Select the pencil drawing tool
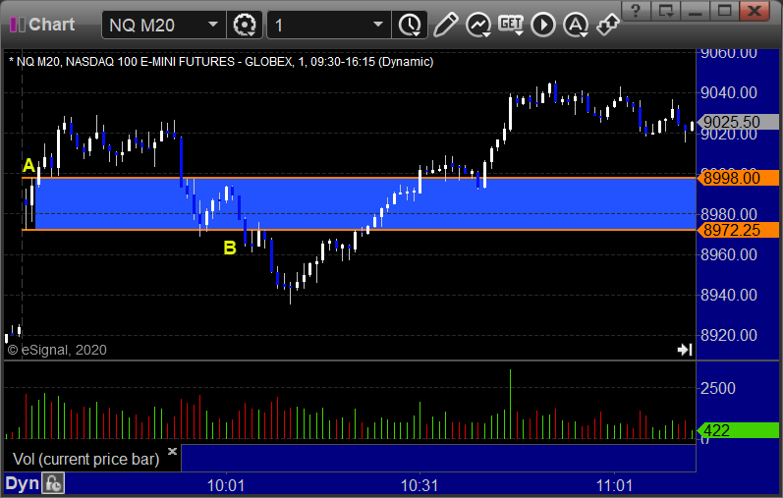Screen dimensions: 783x498 click(445, 25)
